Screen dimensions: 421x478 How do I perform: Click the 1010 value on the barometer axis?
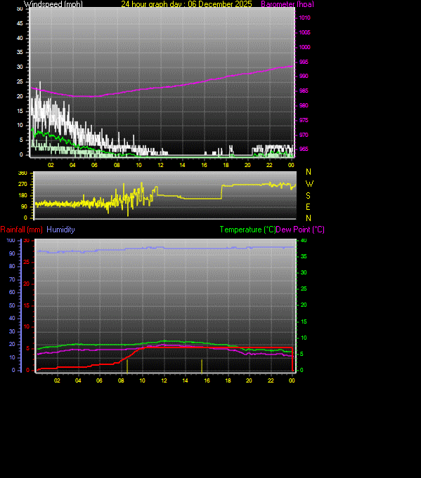(x=304, y=18)
